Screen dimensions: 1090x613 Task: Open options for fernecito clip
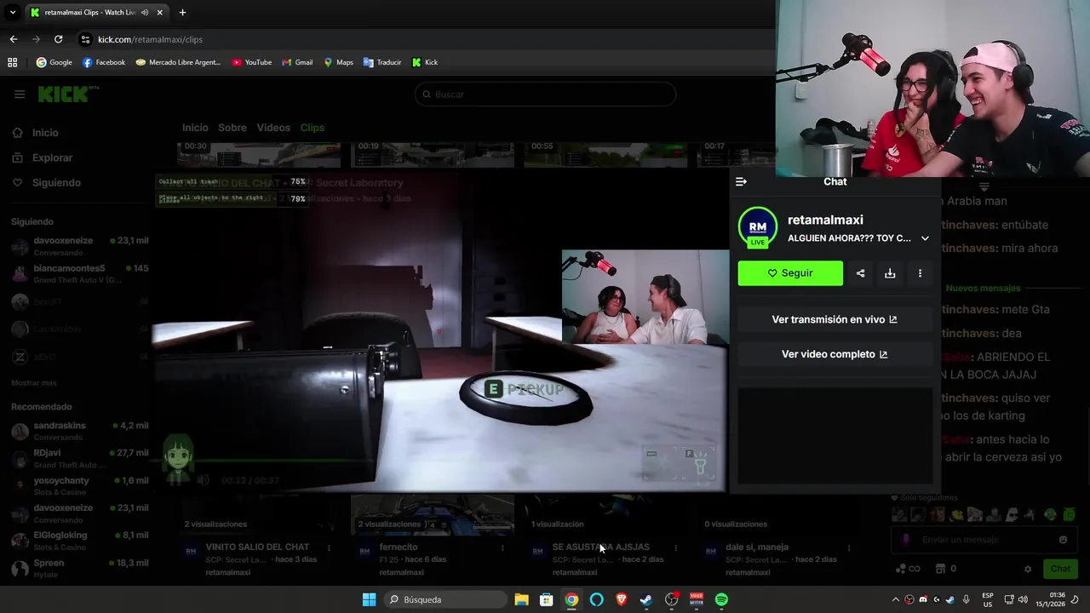pyautogui.click(x=502, y=548)
